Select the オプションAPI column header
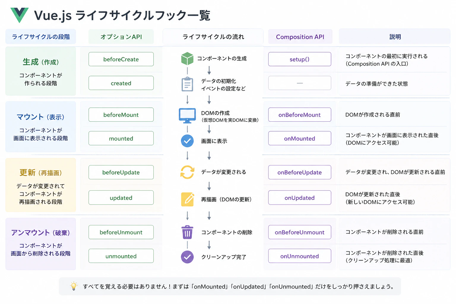Viewport: 456px width, 304px height. click(x=121, y=37)
